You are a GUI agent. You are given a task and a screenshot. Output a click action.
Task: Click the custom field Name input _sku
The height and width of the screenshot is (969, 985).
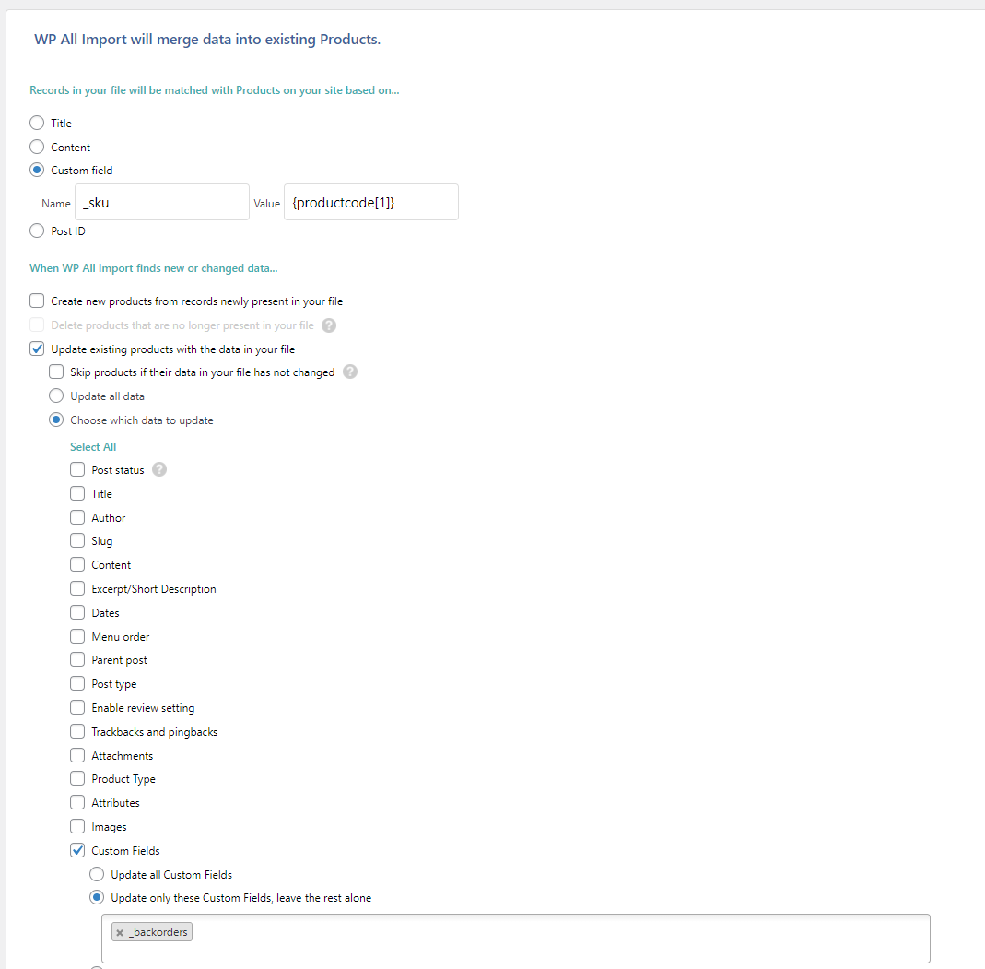[161, 202]
